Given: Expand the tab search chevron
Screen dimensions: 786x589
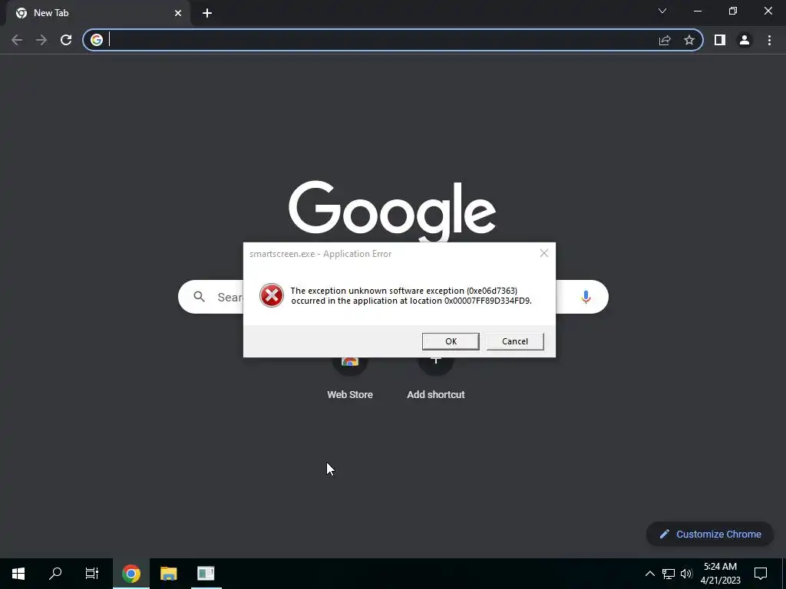Looking at the screenshot, I should (662, 11).
